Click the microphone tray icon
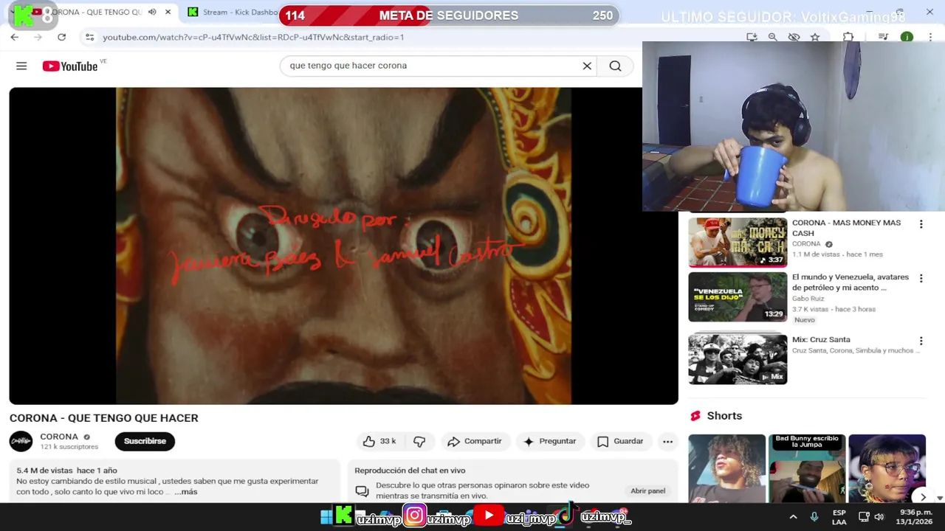The height and width of the screenshot is (531, 945). point(814,517)
